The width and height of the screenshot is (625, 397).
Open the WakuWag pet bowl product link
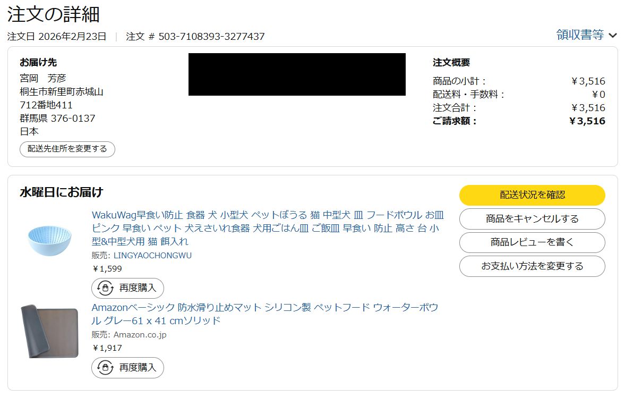click(x=268, y=228)
